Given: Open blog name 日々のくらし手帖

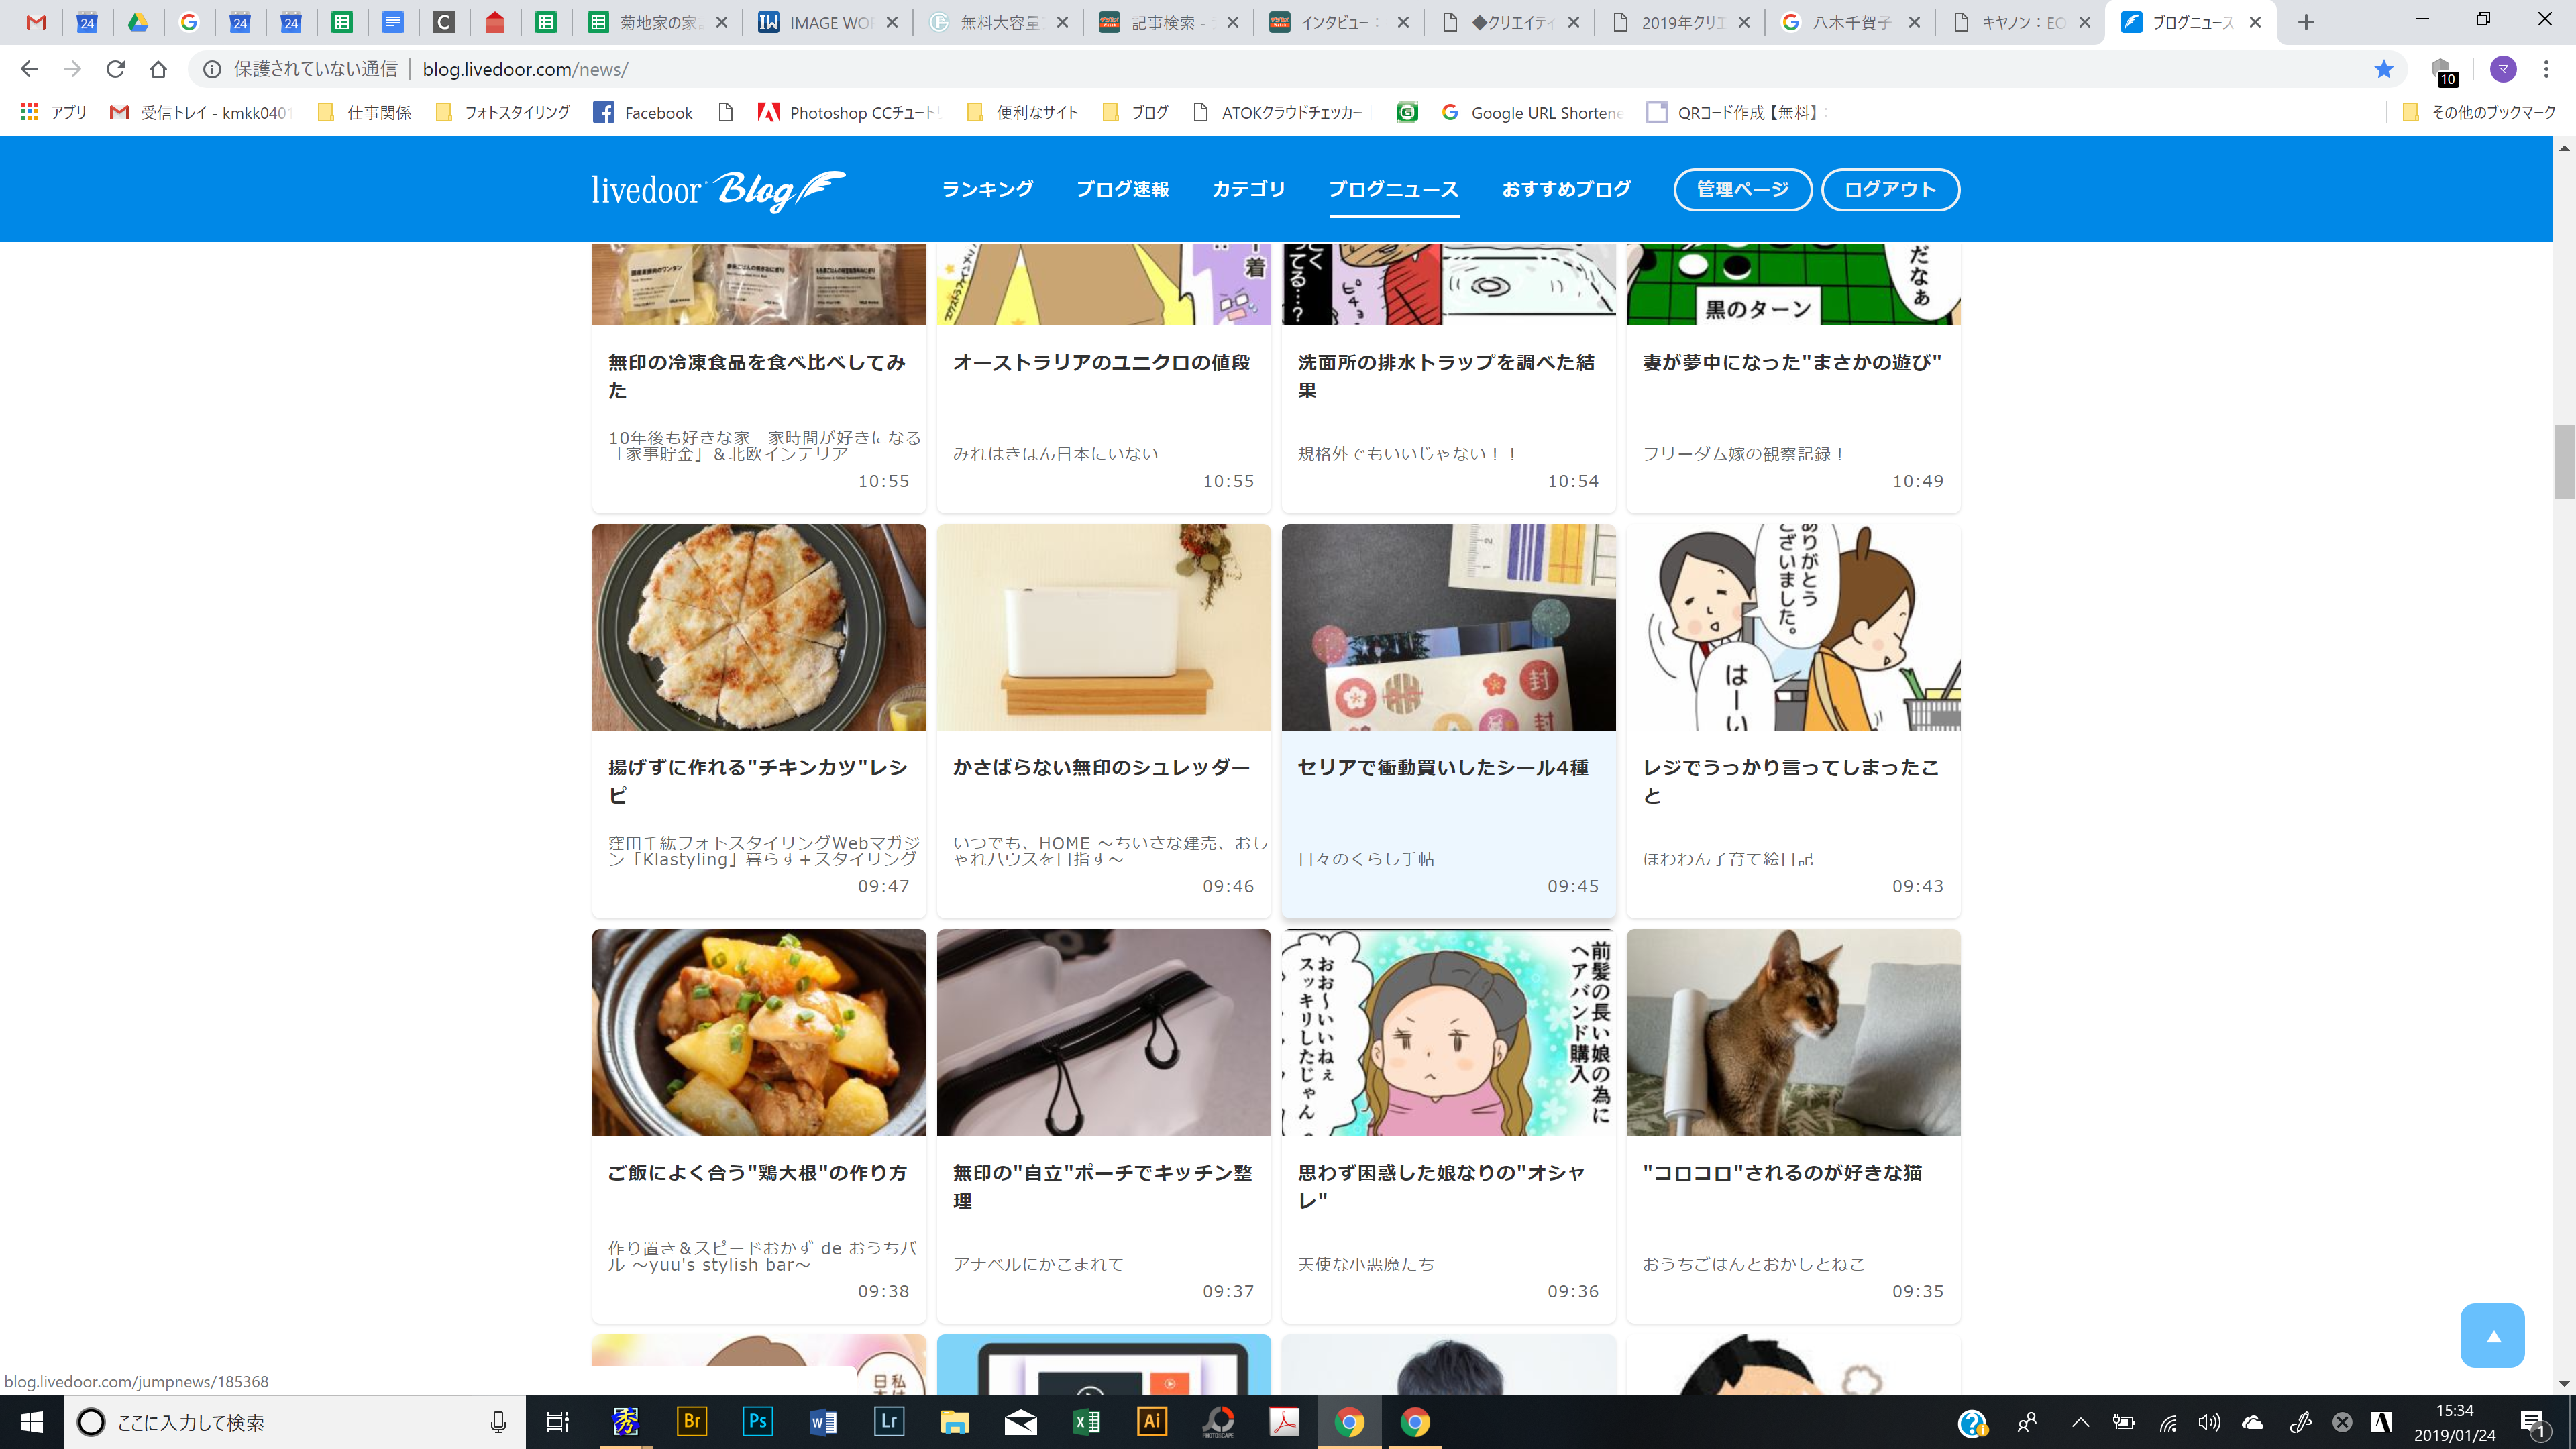Looking at the screenshot, I should point(1365,859).
